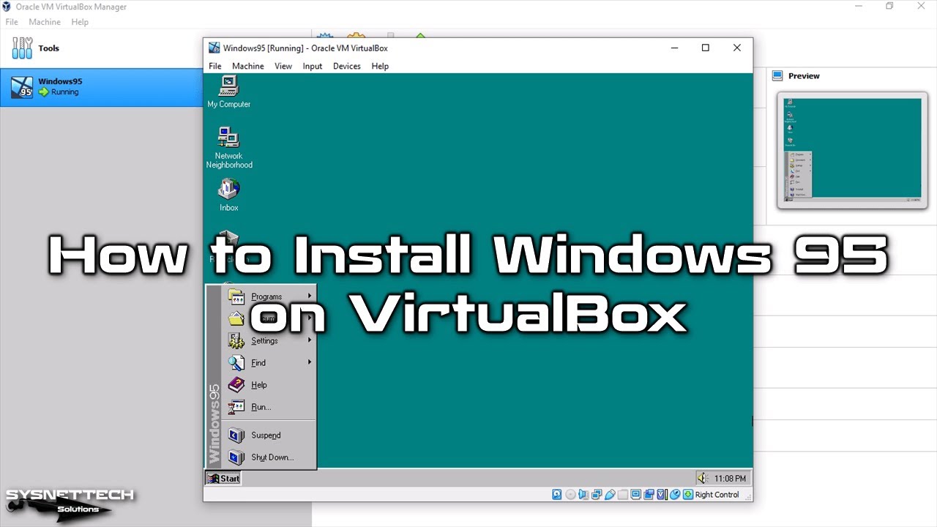937x527 pixels.
Task: Click the Run icon in Start menu
Action: 236,407
